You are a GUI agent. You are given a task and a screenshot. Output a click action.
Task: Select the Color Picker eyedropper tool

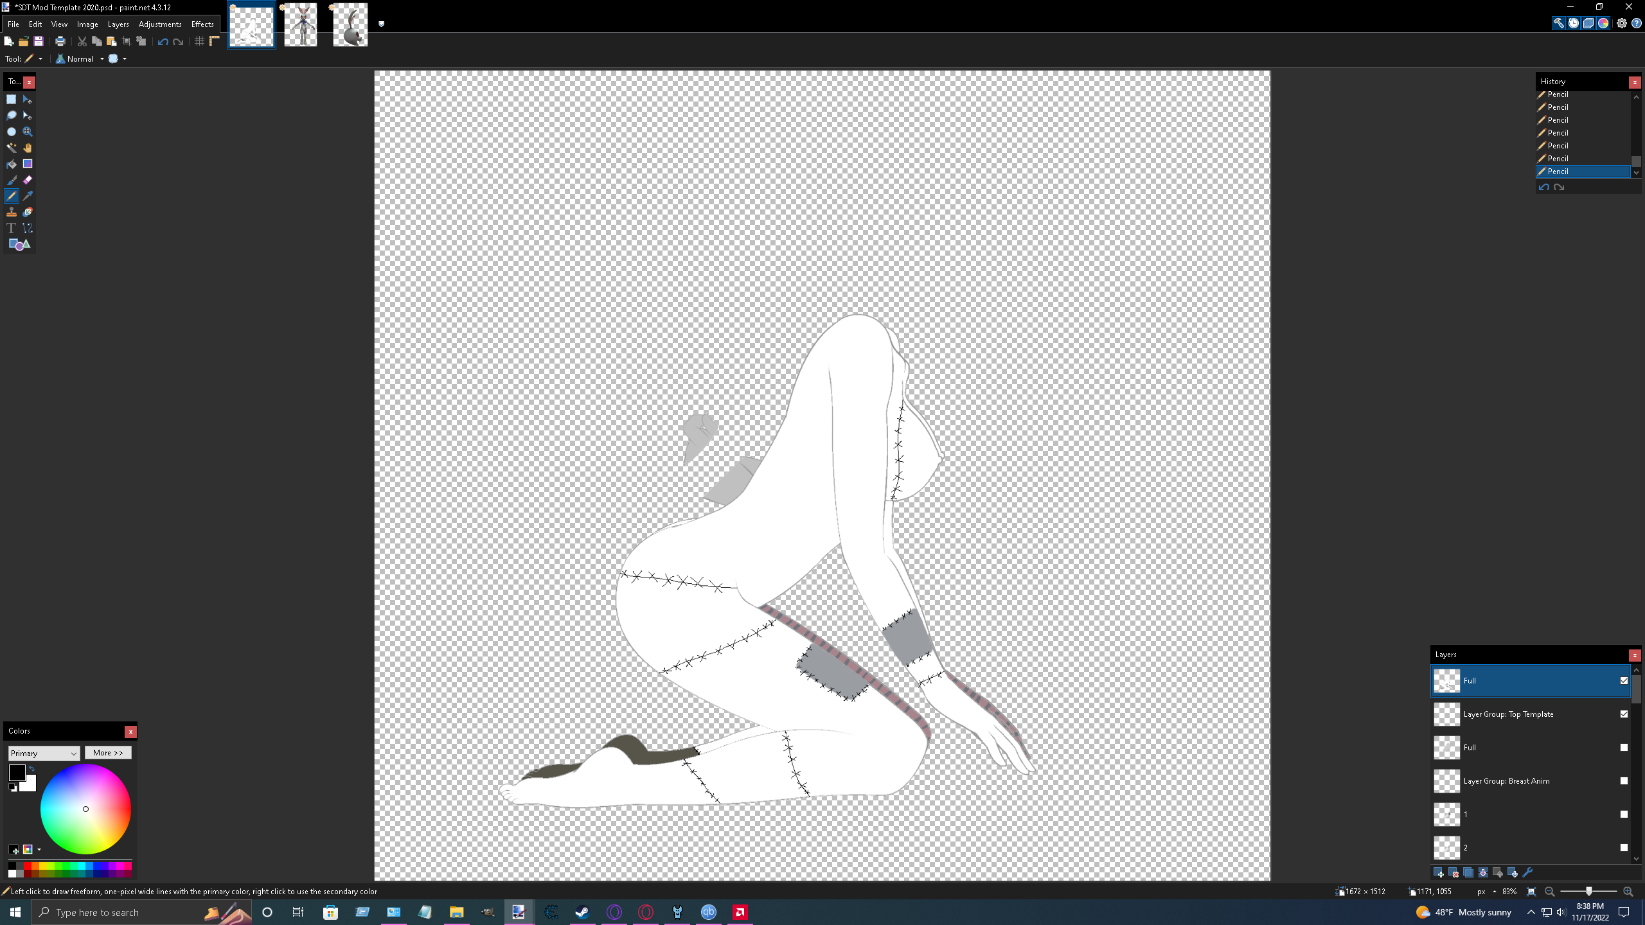click(27, 196)
